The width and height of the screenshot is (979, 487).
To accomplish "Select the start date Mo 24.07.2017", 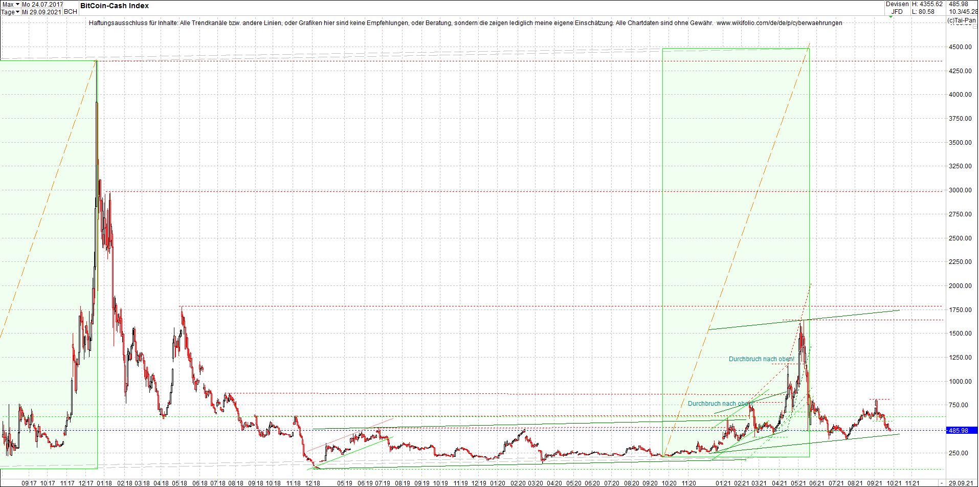I will 42,4.
